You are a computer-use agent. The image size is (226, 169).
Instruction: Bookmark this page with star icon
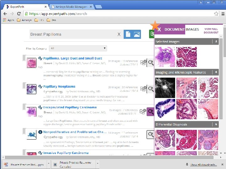coord(216,14)
